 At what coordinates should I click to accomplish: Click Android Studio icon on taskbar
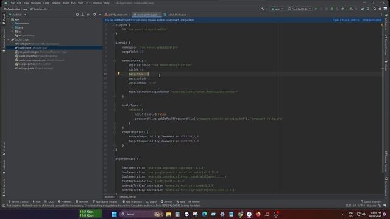click(249, 214)
